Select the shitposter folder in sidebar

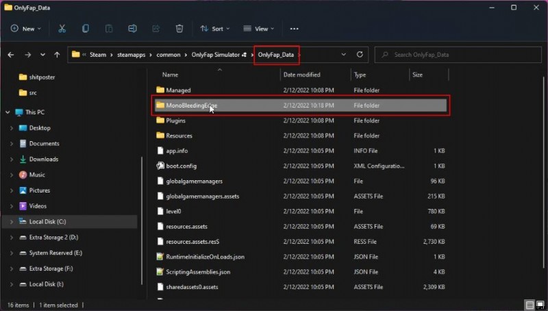[37, 77]
